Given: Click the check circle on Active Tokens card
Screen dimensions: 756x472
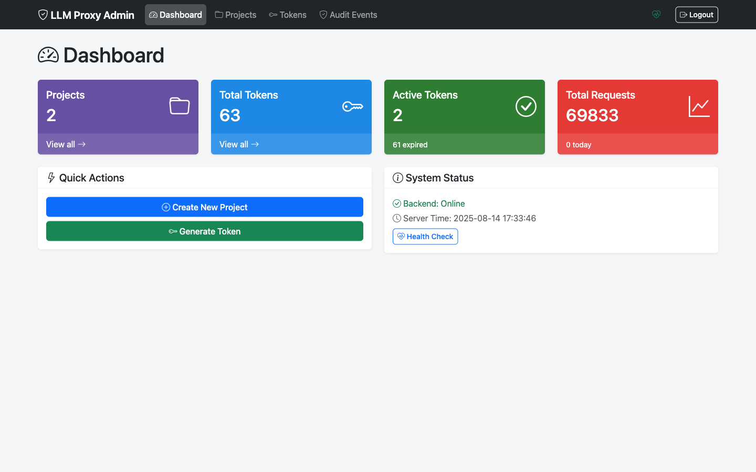Looking at the screenshot, I should 526,106.
